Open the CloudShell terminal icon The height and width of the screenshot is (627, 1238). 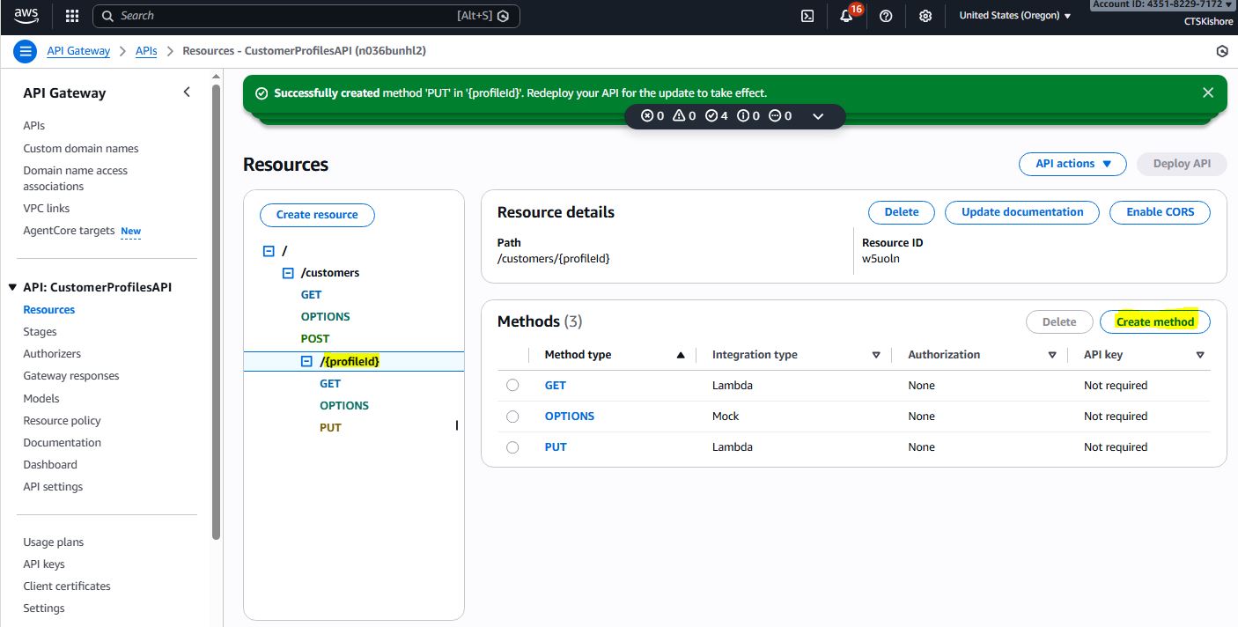tap(807, 16)
